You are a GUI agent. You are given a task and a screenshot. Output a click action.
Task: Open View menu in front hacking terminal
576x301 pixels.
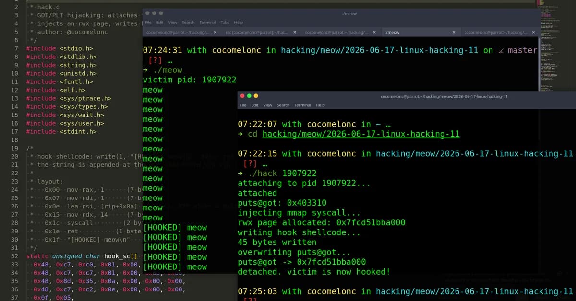click(x=268, y=105)
